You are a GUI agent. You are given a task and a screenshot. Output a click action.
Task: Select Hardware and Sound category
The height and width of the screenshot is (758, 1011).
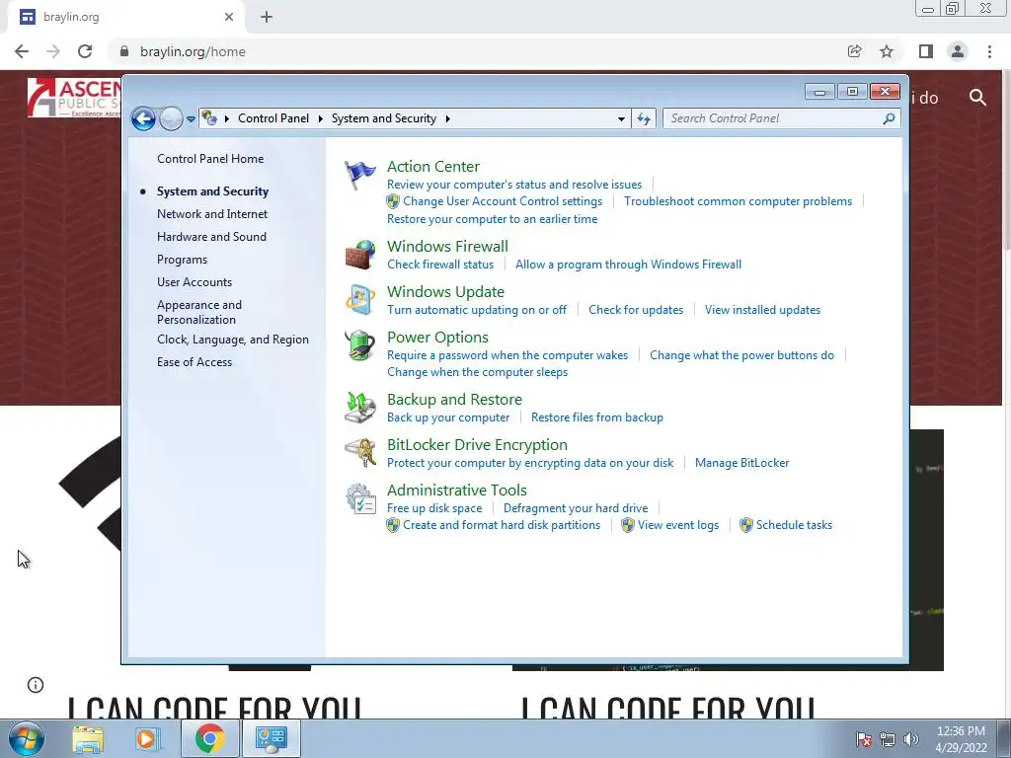[x=211, y=237]
